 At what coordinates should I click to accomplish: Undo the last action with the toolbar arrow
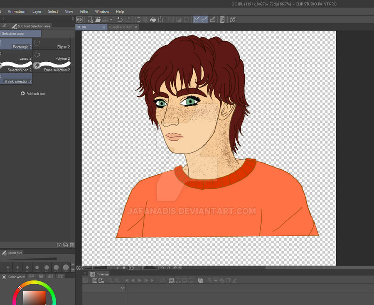point(120,20)
